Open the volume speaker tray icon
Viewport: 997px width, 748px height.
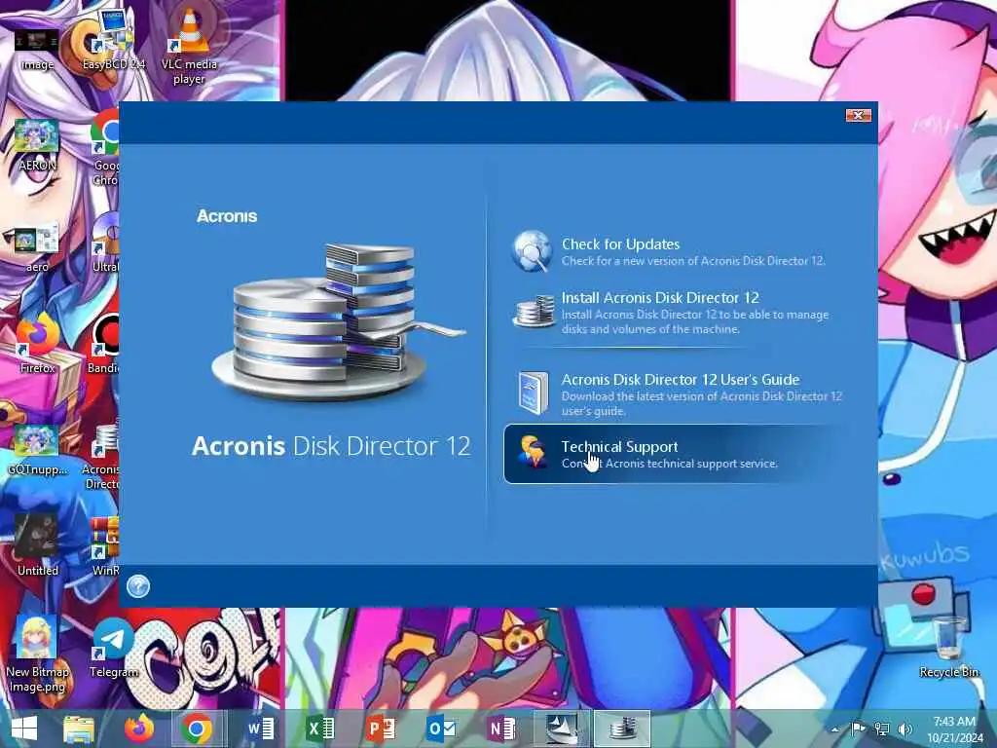pyautogui.click(x=905, y=729)
